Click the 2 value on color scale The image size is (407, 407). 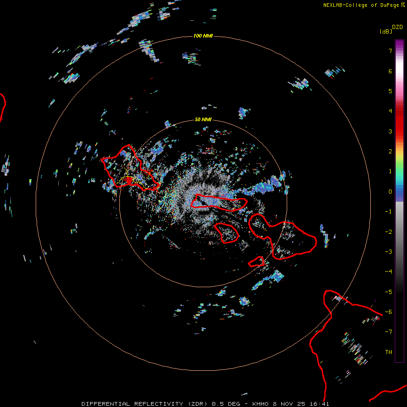390,151
